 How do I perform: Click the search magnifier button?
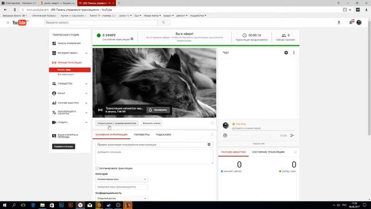[163, 23]
